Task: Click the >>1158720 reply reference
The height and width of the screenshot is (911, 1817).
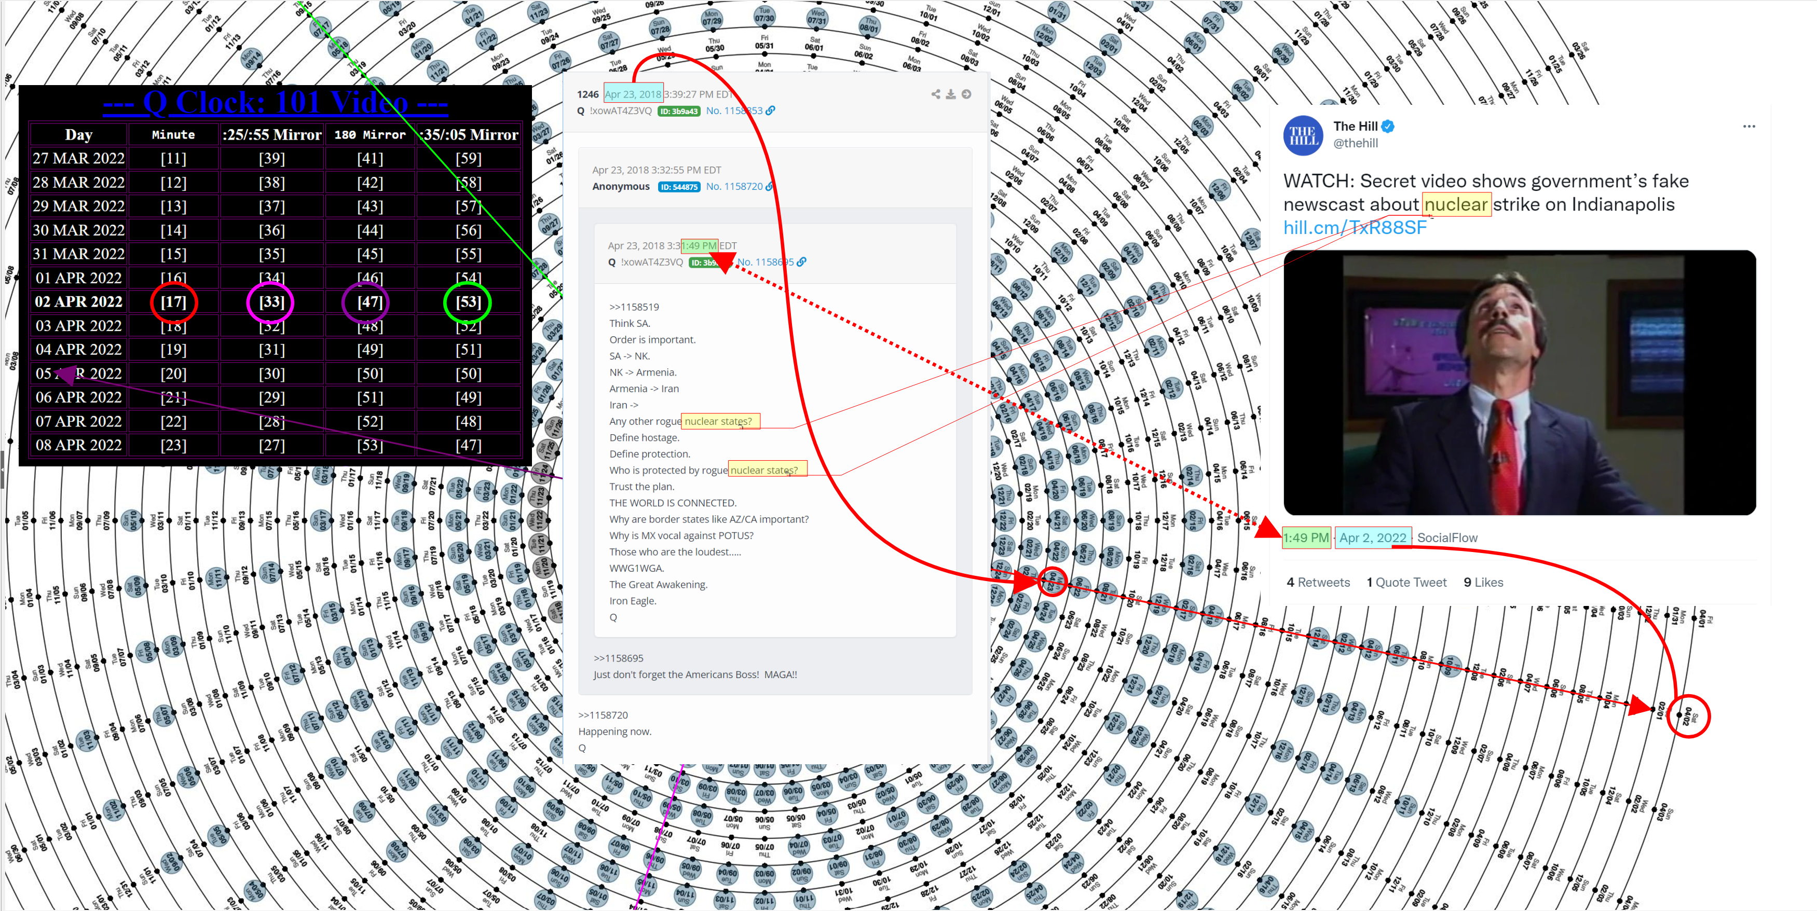Action: pyautogui.click(x=603, y=716)
